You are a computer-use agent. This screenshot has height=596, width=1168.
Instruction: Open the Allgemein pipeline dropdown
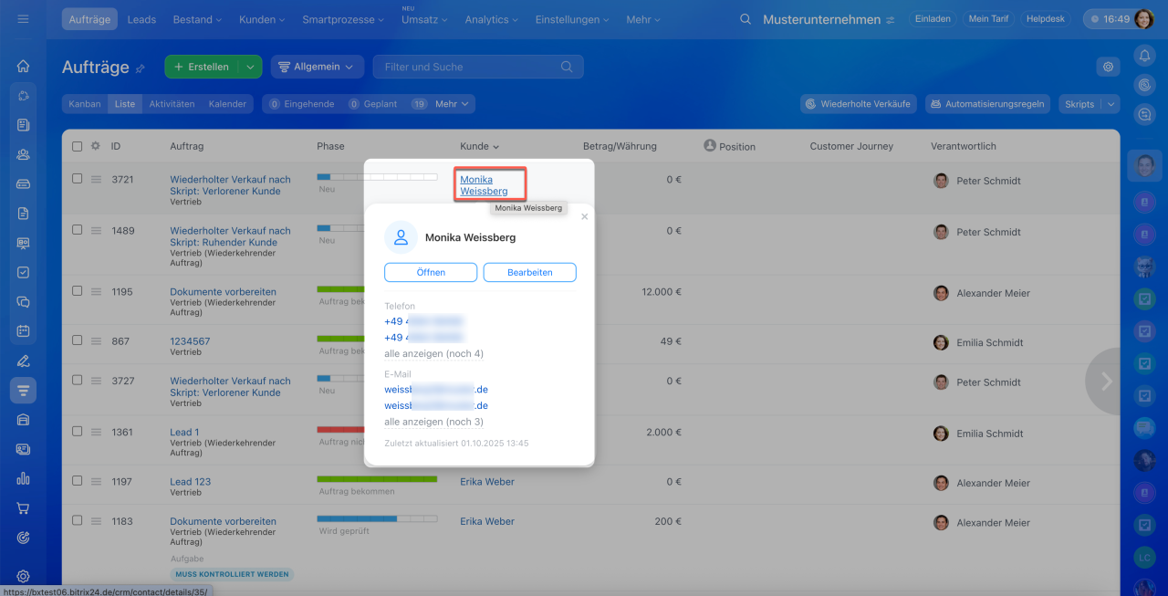pos(317,67)
